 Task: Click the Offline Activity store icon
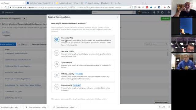(x=57, y=75)
